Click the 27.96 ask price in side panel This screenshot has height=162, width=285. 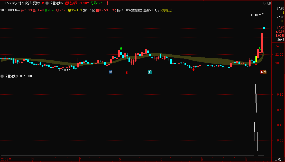click(x=280, y=8)
